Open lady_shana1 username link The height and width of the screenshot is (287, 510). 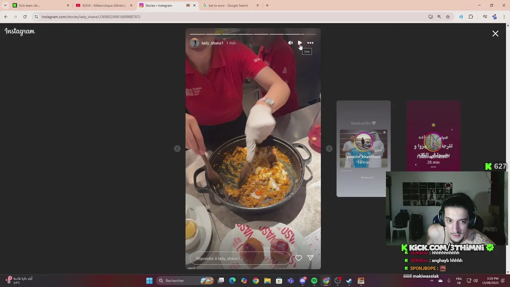pos(212,43)
